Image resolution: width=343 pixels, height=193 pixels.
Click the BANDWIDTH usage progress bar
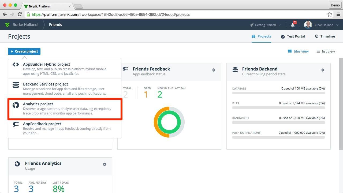click(278, 123)
